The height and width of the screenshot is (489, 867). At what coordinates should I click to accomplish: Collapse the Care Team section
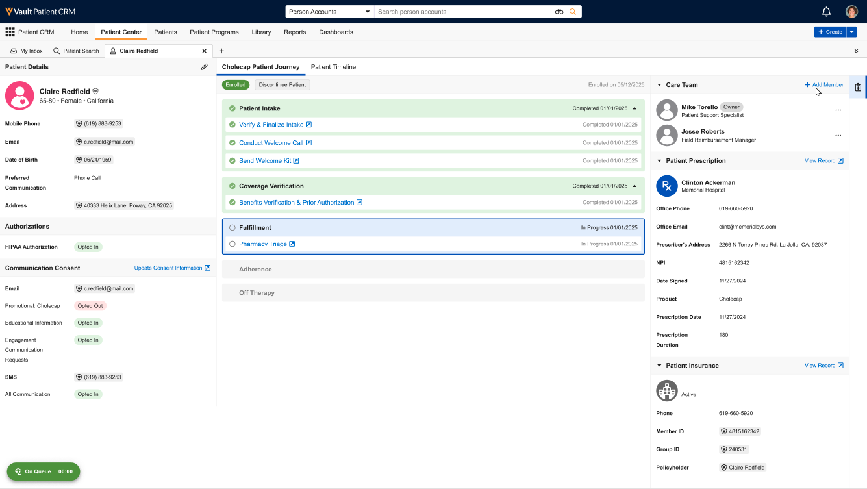pyautogui.click(x=660, y=85)
